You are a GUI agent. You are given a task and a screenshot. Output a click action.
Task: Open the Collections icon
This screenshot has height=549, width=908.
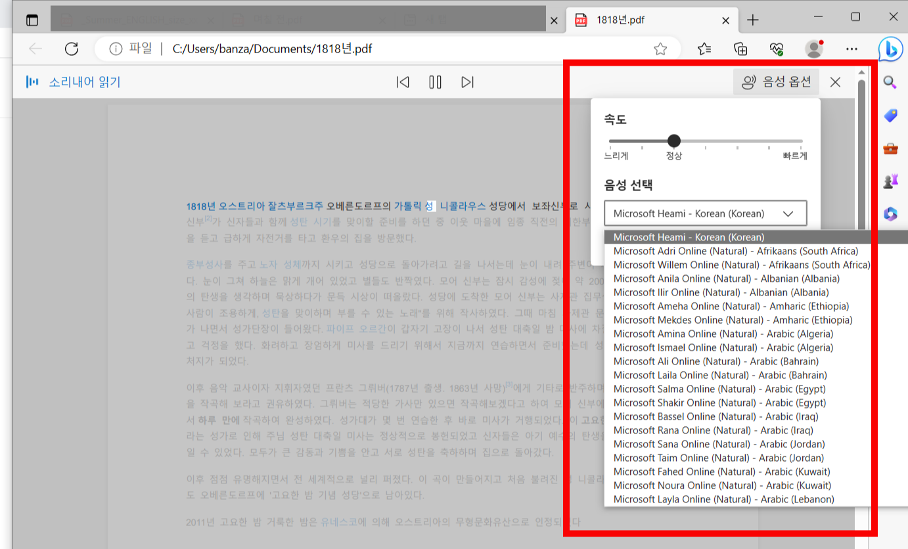tap(740, 49)
